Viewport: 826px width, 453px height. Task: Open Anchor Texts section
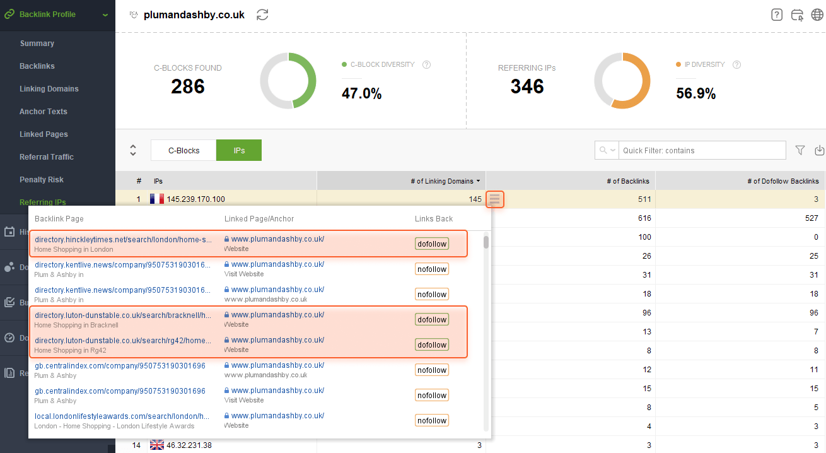44,112
